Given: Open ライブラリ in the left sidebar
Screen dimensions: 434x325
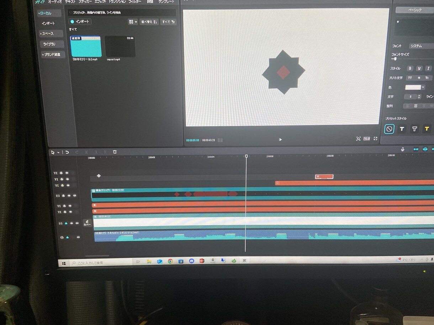Looking at the screenshot, I should click(52, 44).
